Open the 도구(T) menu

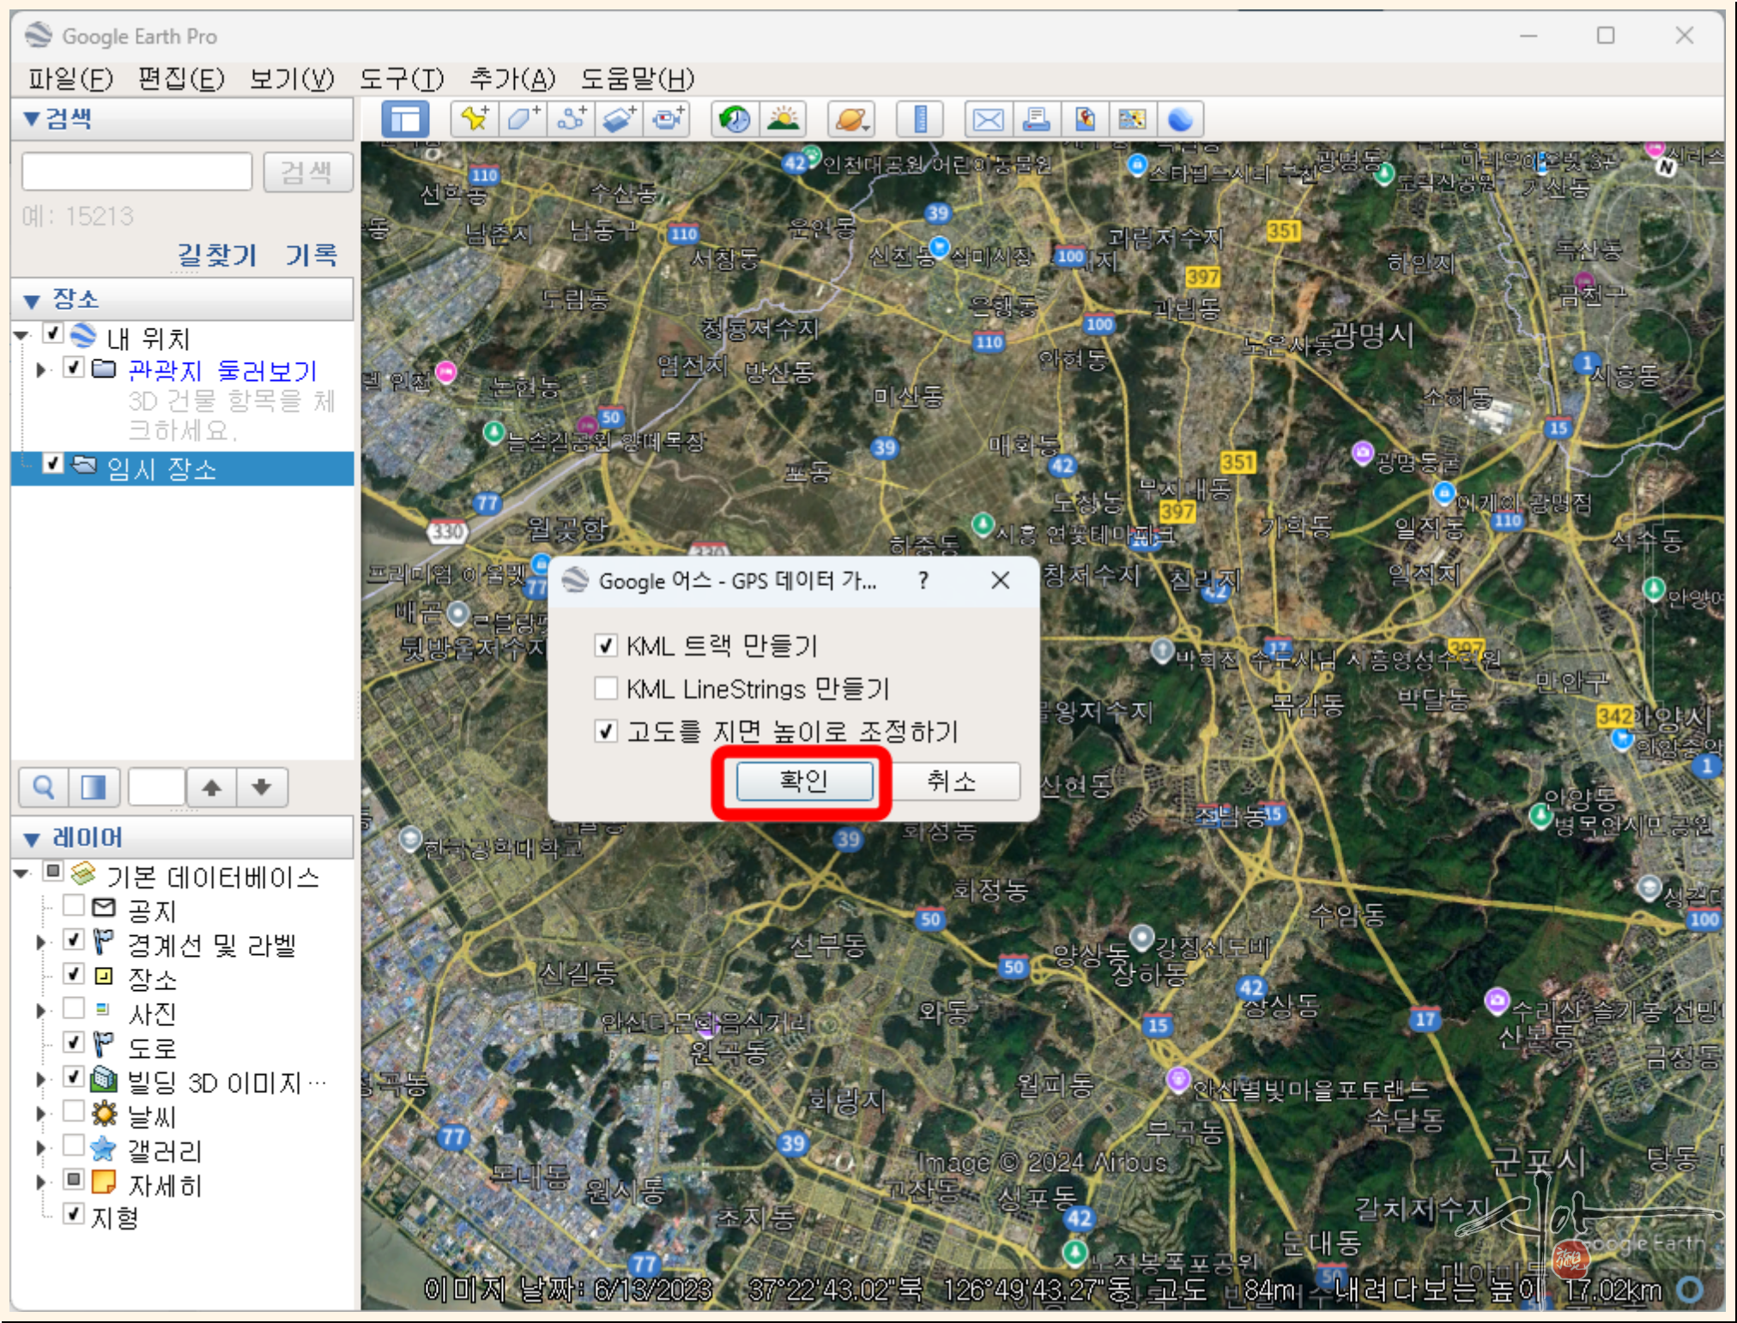click(x=401, y=79)
